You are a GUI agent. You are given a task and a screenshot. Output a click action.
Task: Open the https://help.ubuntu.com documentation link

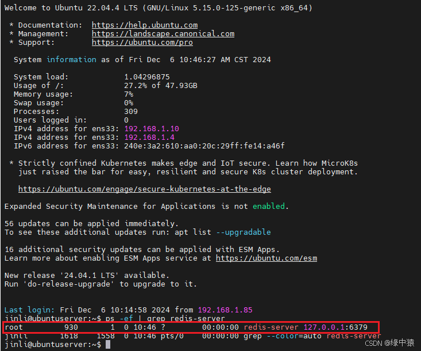pyautogui.click(x=145, y=25)
